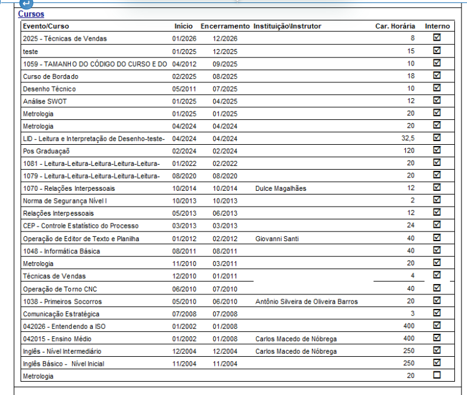Select the Interno column header

(x=437, y=26)
